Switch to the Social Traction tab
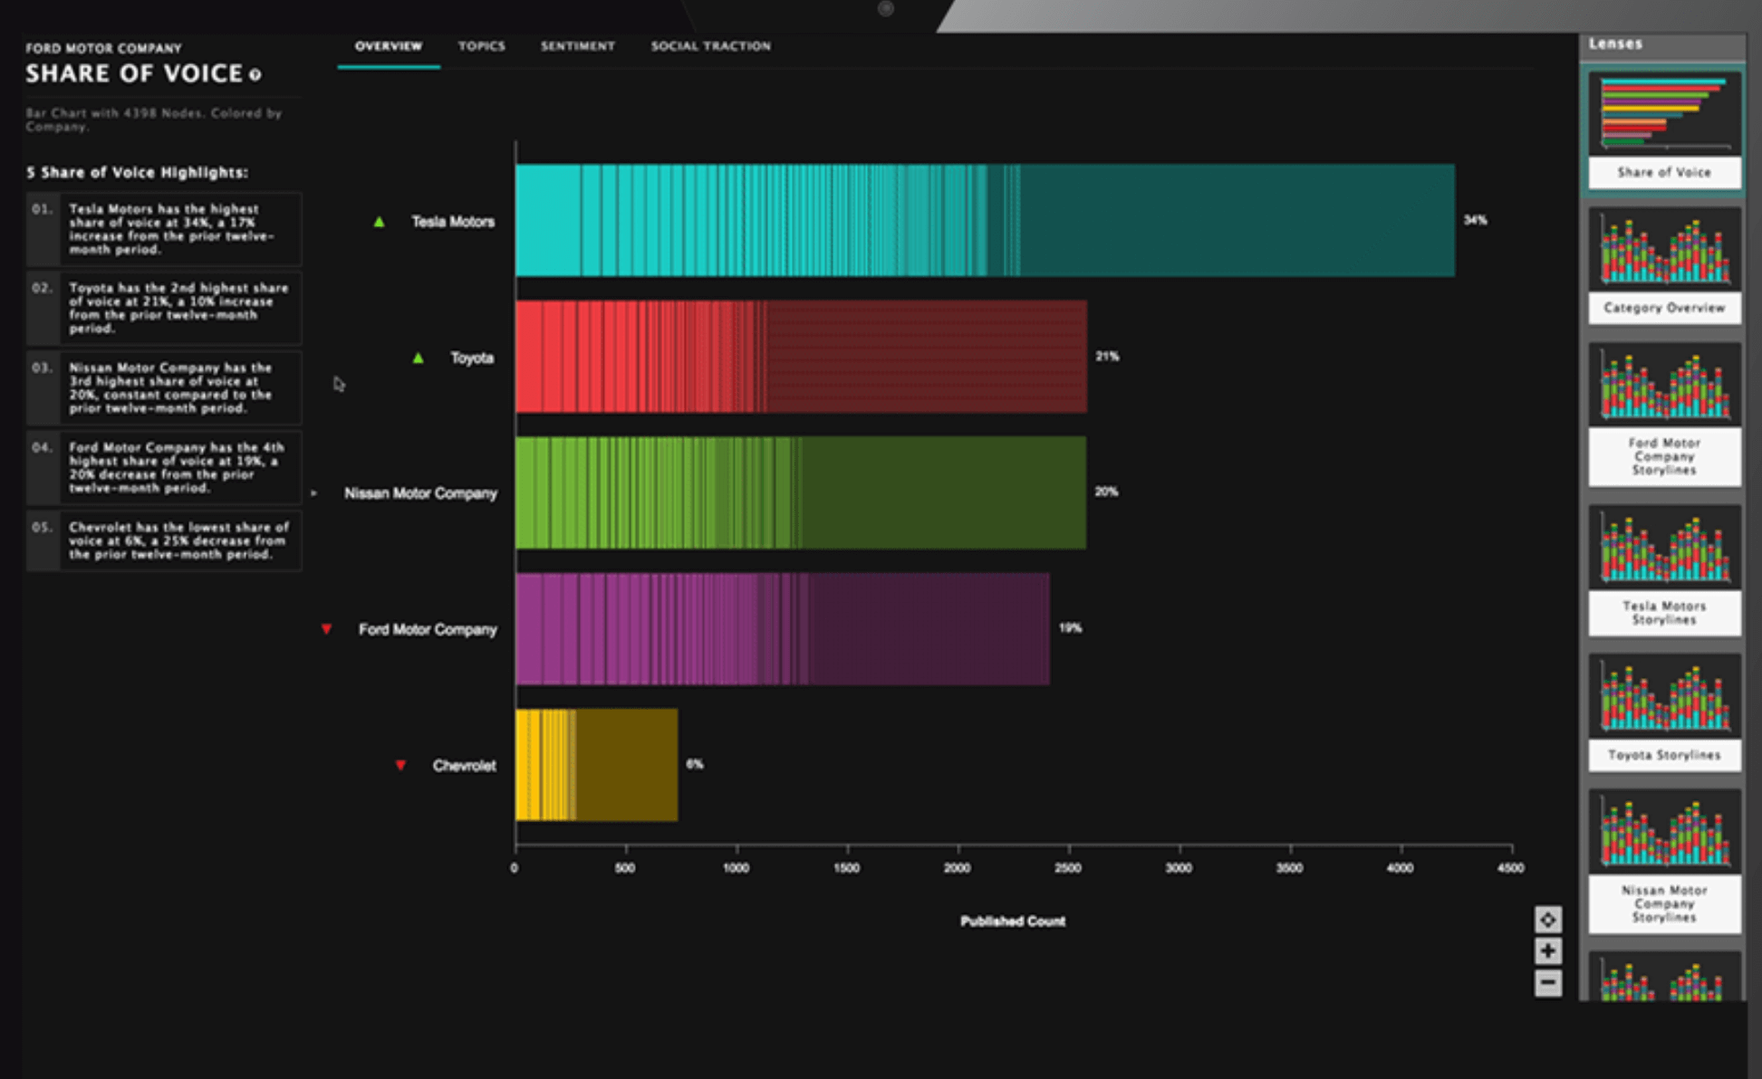 coord(712,46)
